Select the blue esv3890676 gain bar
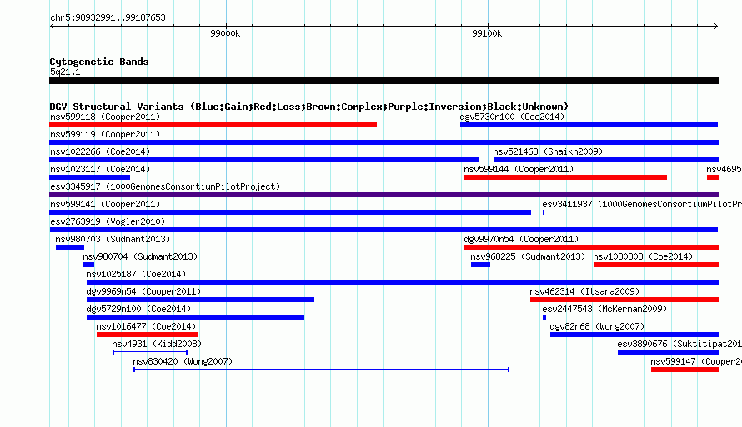Screen dimensions: 742x427 668,352
